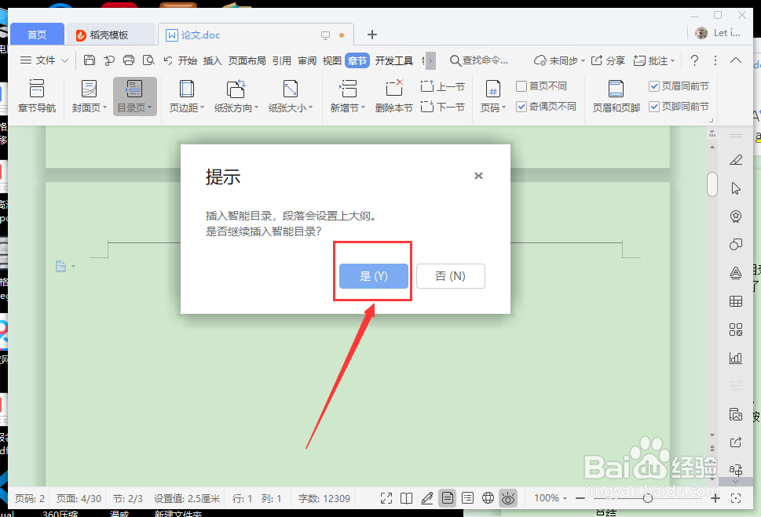Screen dimensions: 761x517
Task: Click the full screen icon in status bar
Action: click(386, 497)
